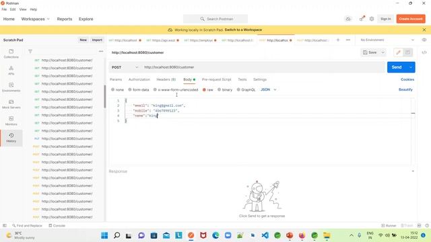Select x-www-form-urlencoded body radio
This screenshot has height=242, width=431.
tap(155, 89)
